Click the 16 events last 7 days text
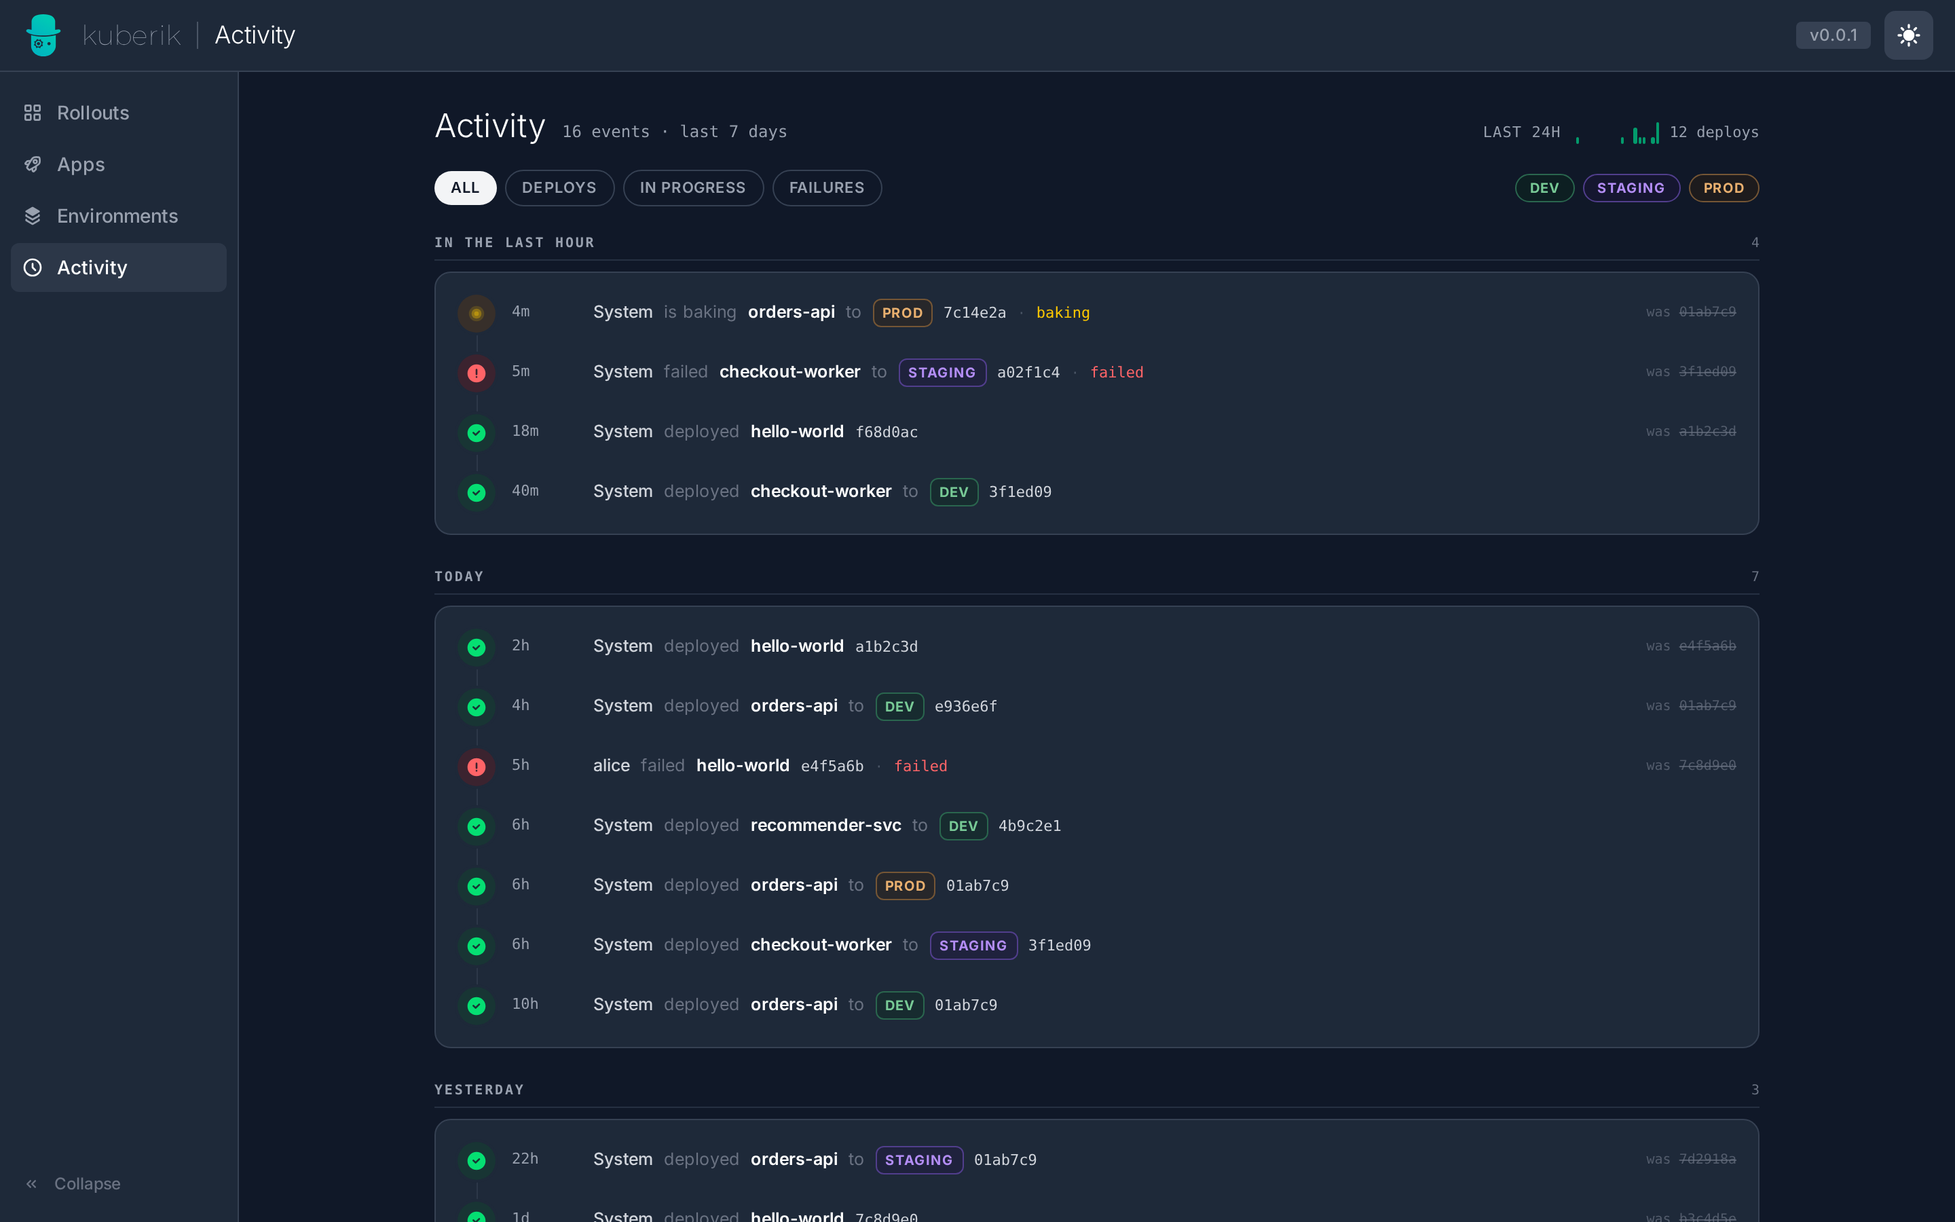 [x=675, y=132]
